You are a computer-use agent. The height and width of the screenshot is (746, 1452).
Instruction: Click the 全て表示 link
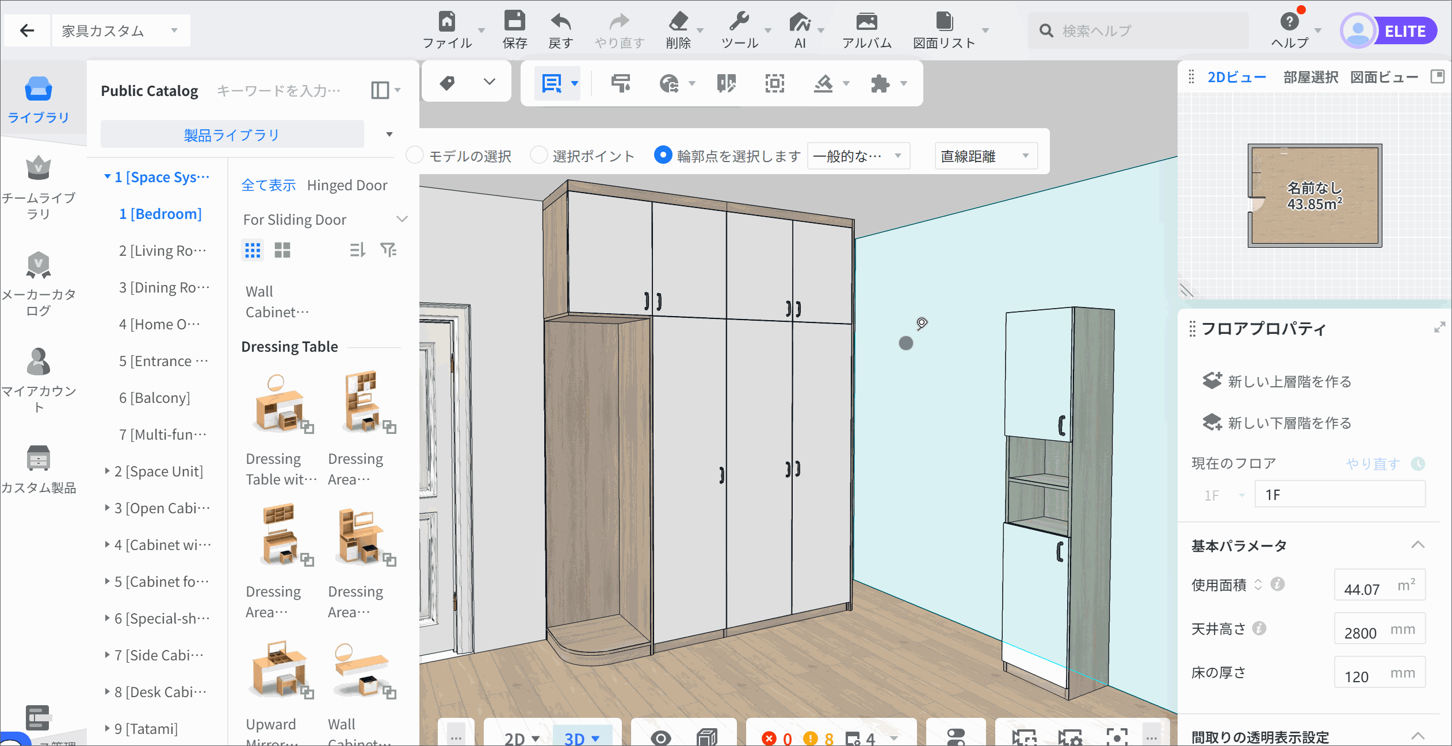pyautogui.click(x=268, y=185)
